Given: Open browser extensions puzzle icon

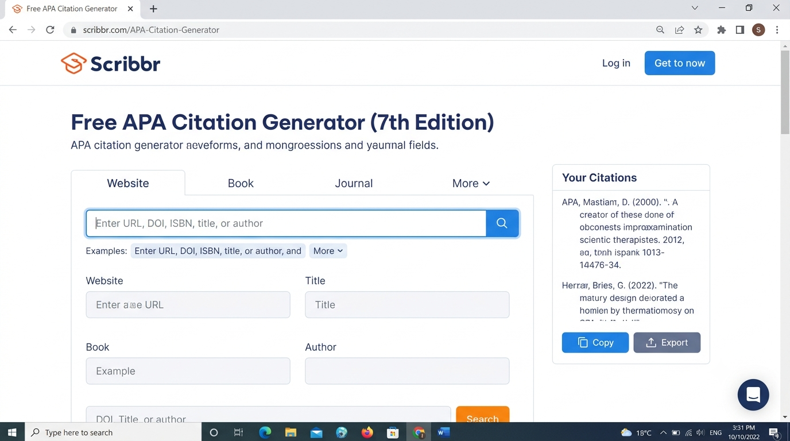Looking at the screenshot, I should (x=722, y=30).
